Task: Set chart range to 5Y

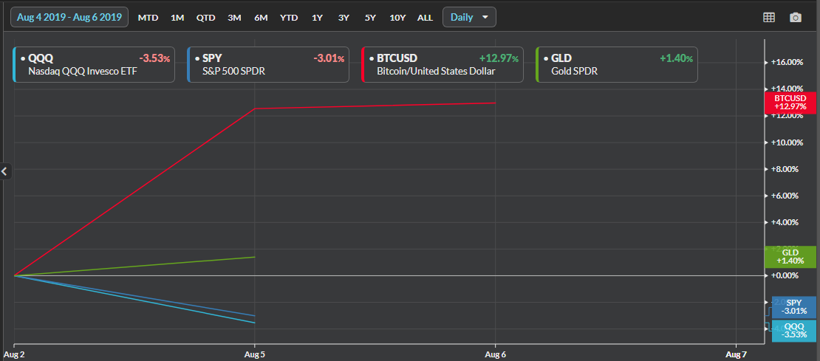Action: click(370, 18)
